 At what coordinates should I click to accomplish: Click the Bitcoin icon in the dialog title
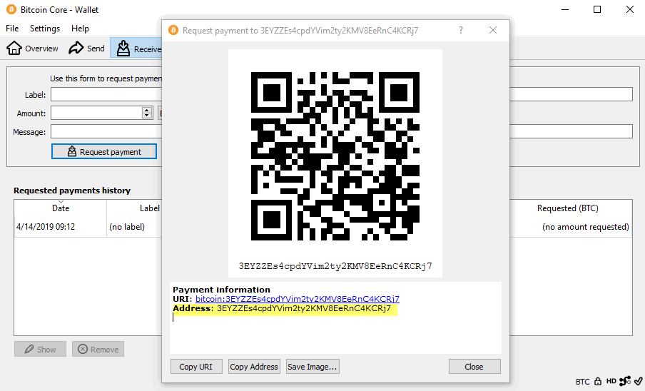pos(173,30)
